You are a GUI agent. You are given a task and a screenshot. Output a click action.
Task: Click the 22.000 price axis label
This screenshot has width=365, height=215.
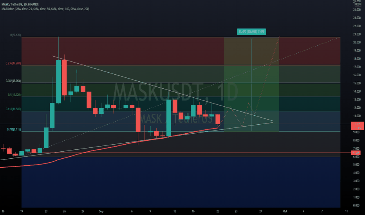click(357, 26)
